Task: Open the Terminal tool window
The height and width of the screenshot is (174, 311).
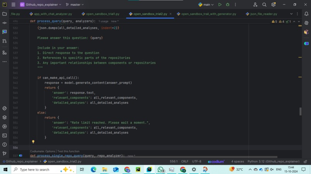Action: 4,136
